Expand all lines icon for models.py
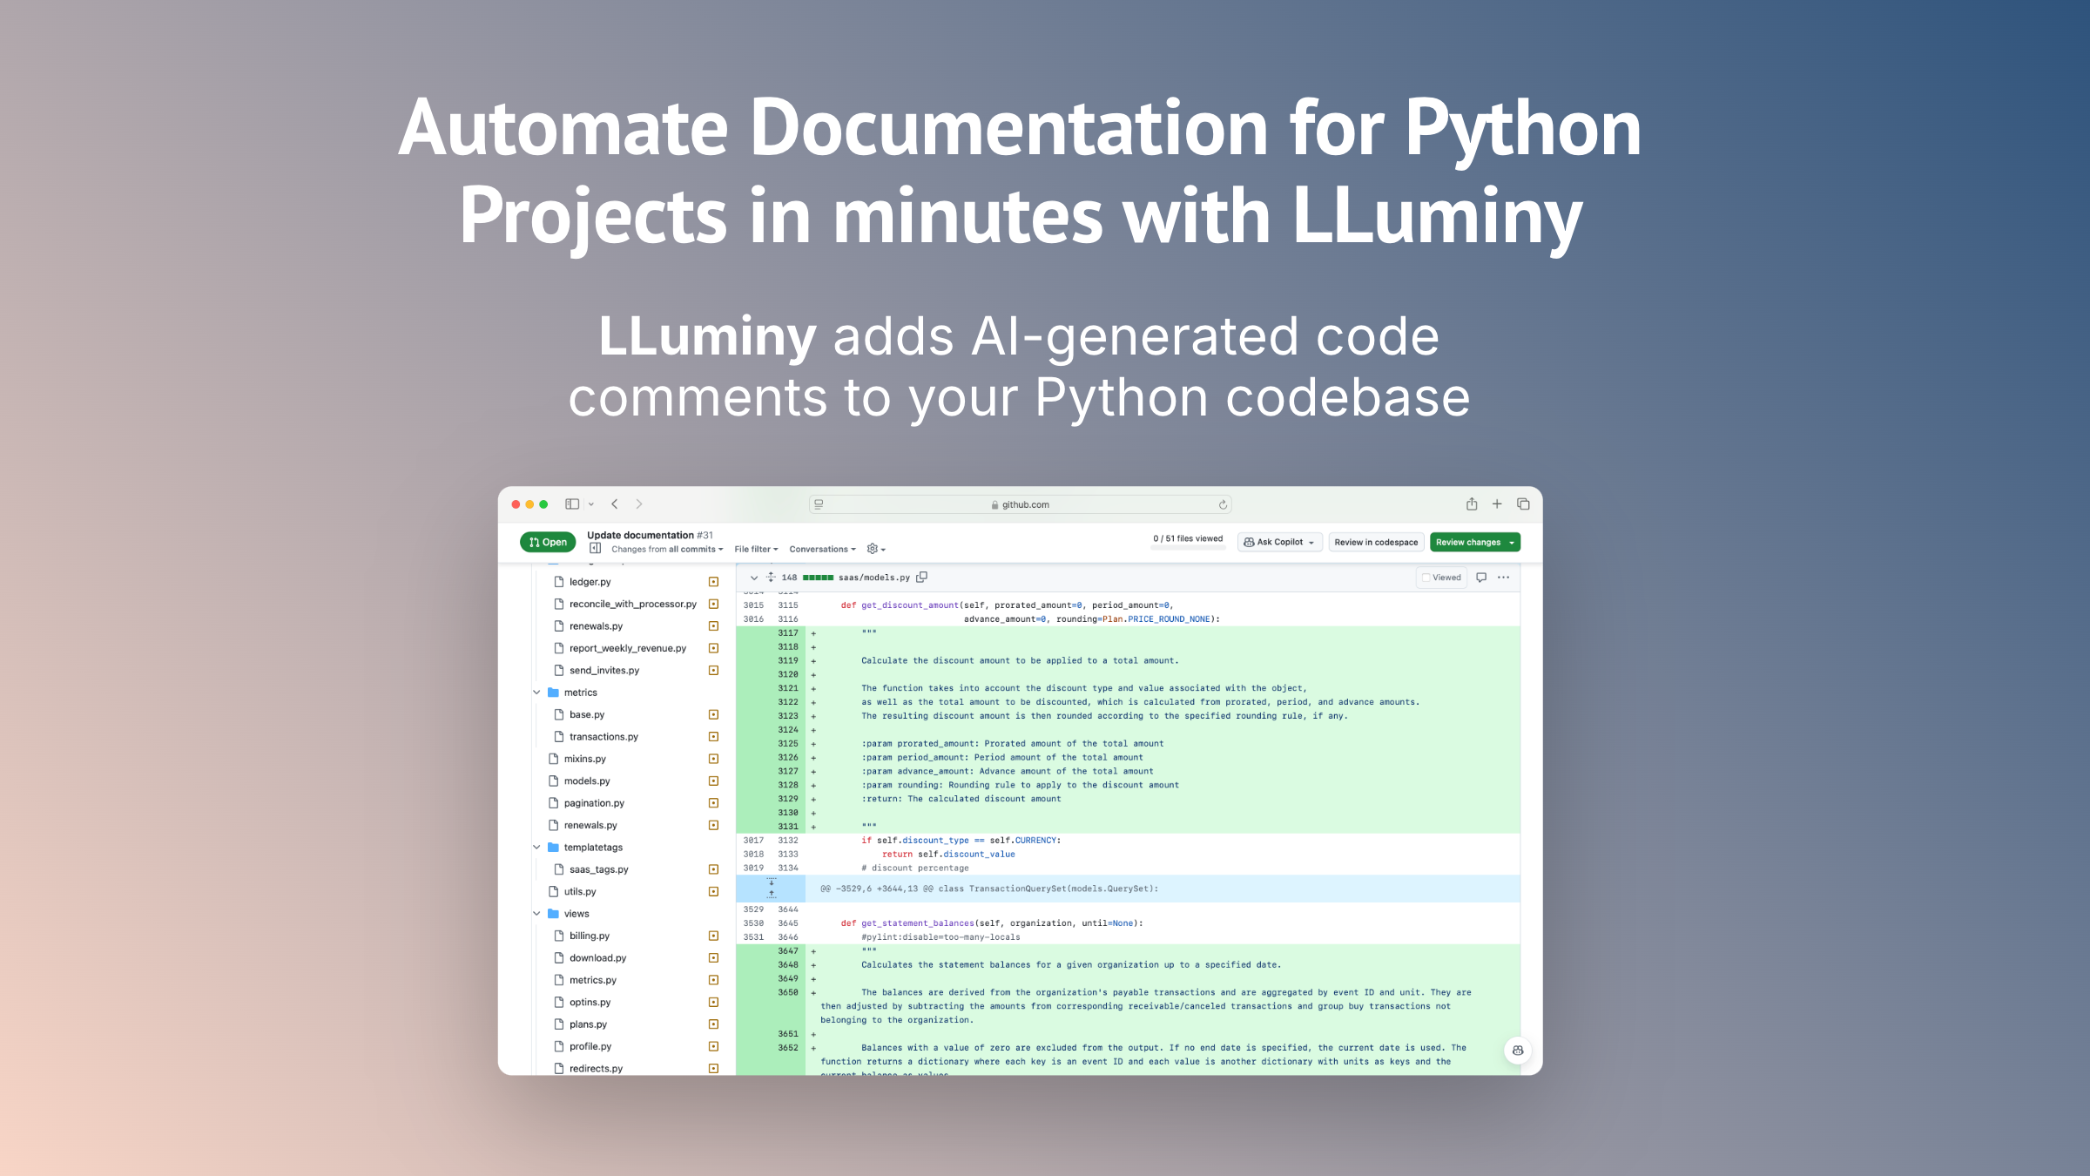Viewport: 2090px width, 1176px height. [x=771, y=578]
